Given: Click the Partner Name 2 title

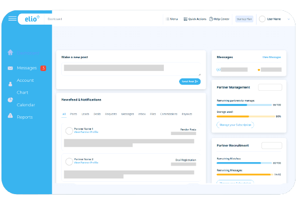Looking at the screenshot, I should coord(84,159).
